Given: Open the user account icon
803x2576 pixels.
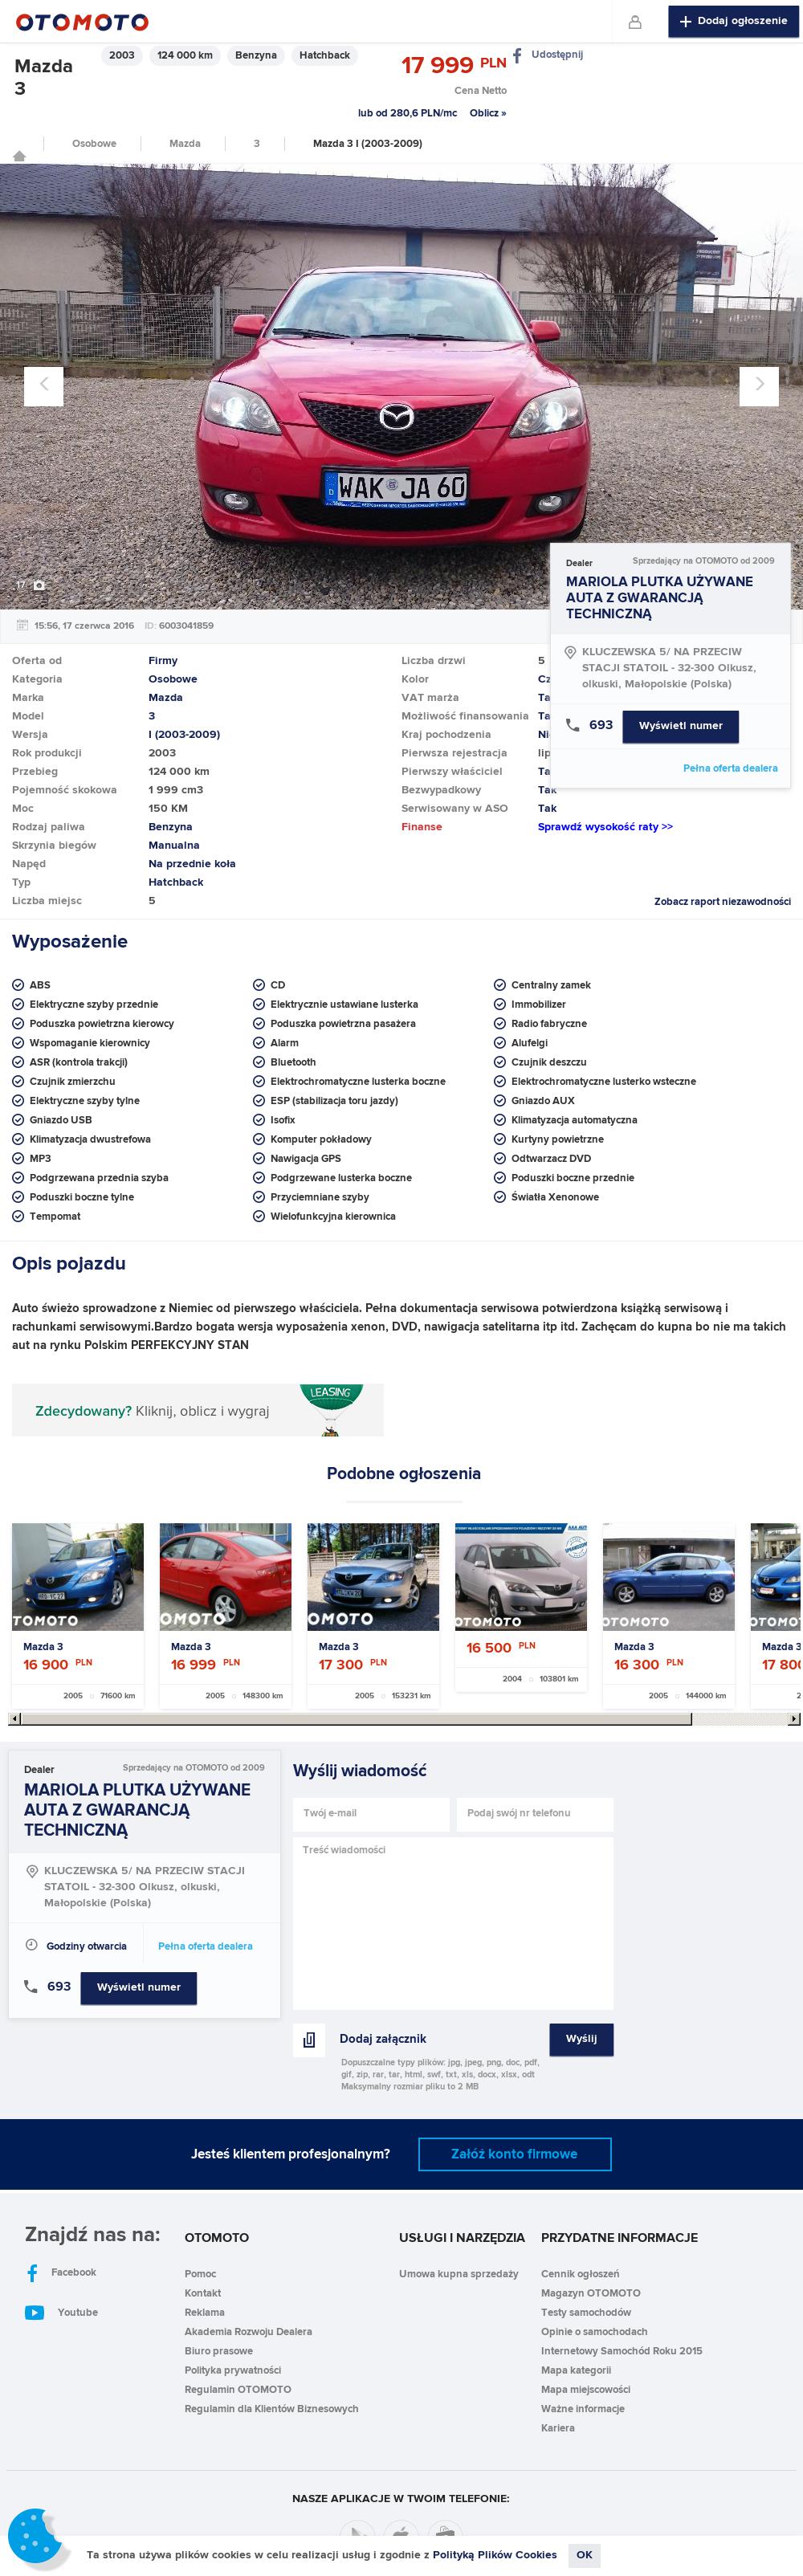Looking at the screenshot, I should (x=634, y=21).
